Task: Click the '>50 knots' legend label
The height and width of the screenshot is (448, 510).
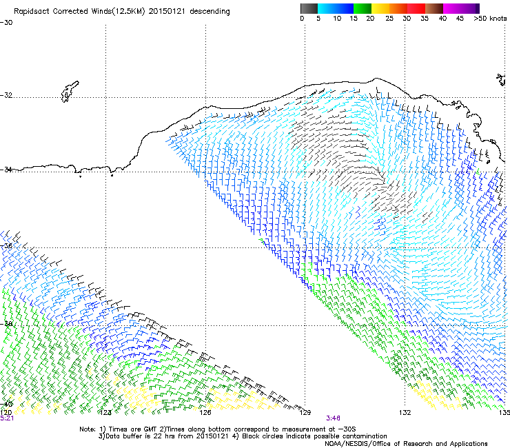Action: point(490,19)
